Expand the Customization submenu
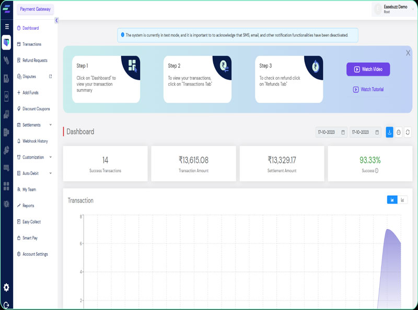The height and width of the screenshot is (310, 418). click(51, 157)
